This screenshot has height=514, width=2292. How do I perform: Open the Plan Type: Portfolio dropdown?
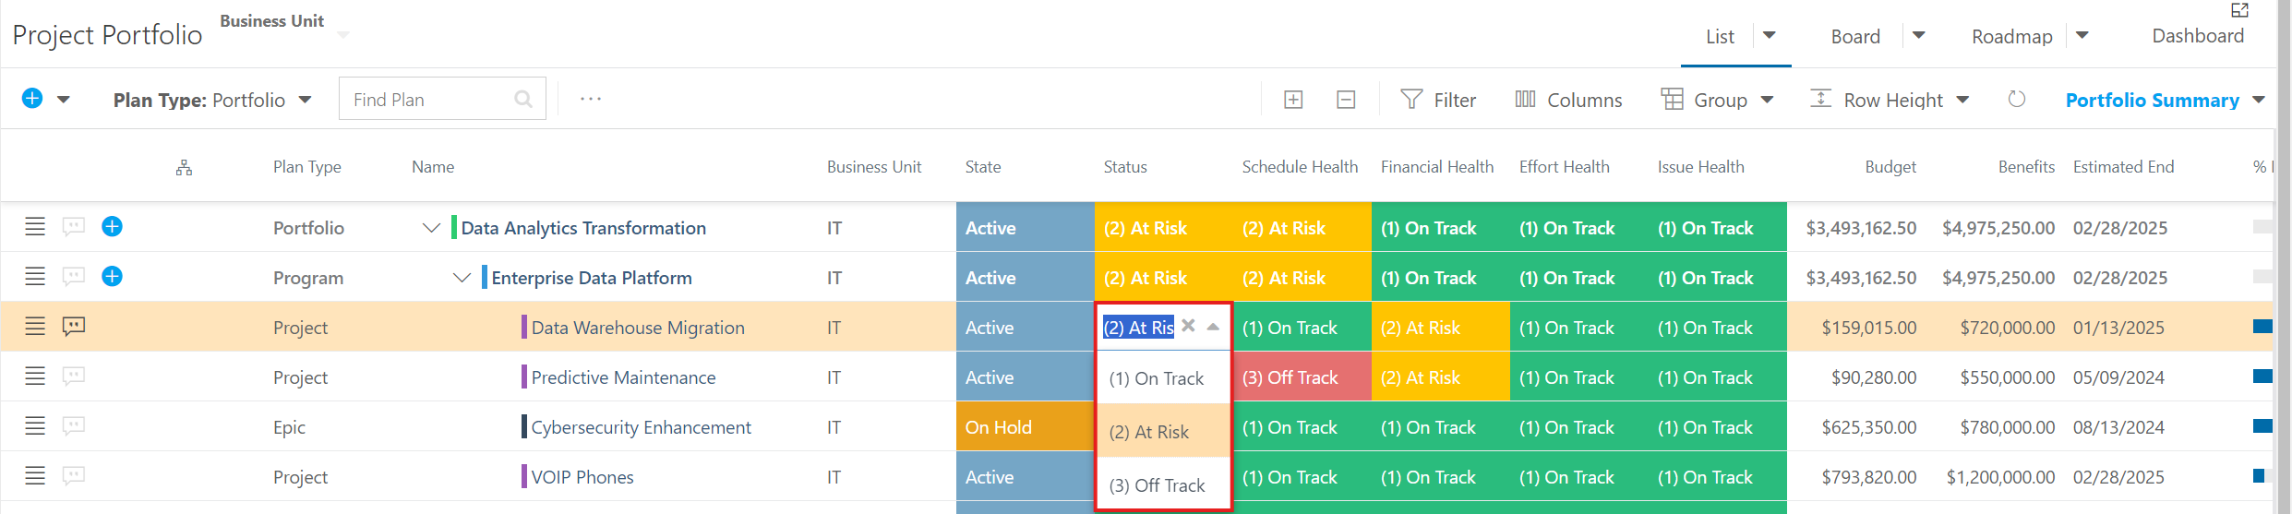tap(212, 100)
